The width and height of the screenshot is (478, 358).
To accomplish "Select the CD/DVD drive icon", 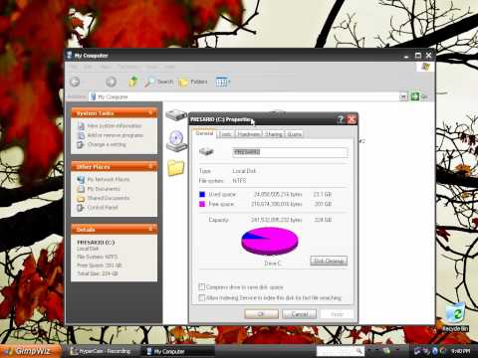I will (176, 141).
